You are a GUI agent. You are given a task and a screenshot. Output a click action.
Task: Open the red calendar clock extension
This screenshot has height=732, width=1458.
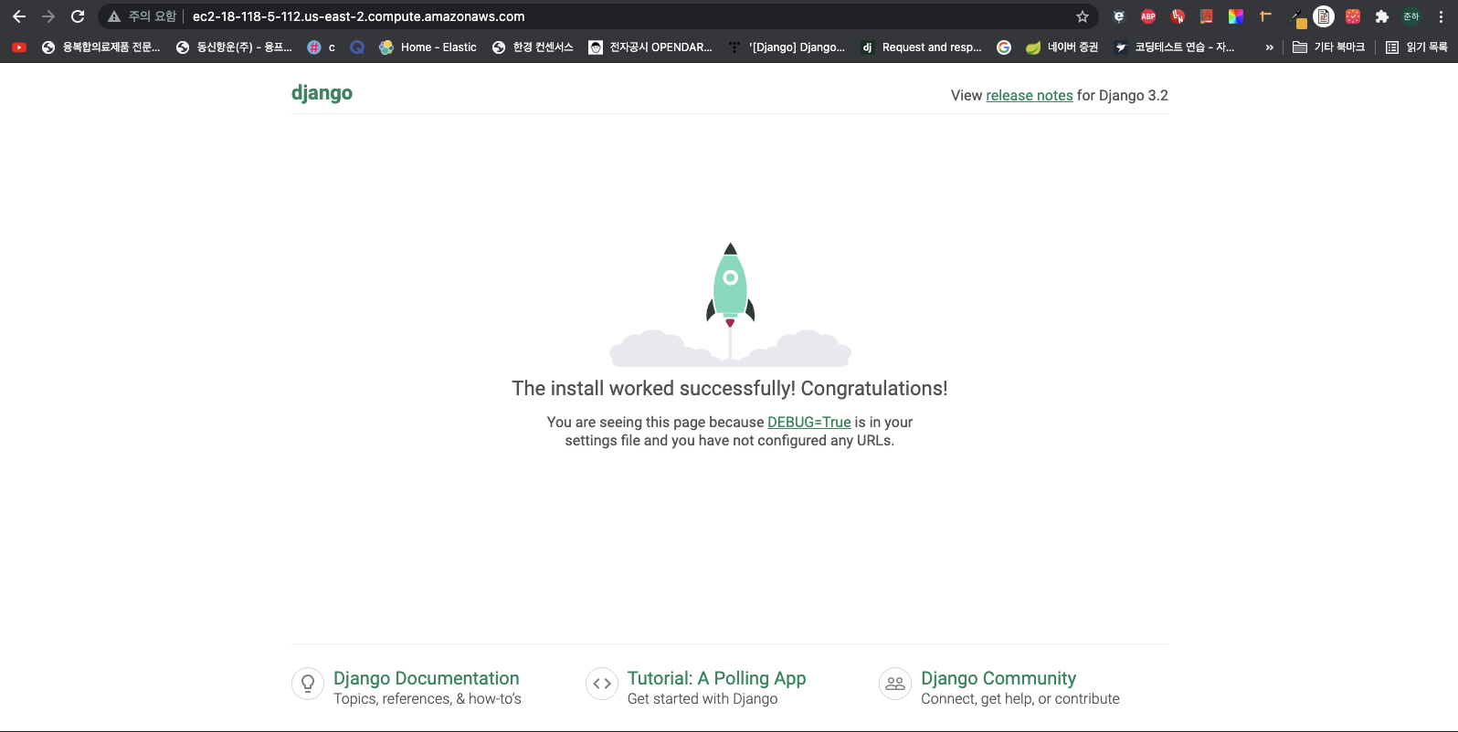tap(1353, 16)
